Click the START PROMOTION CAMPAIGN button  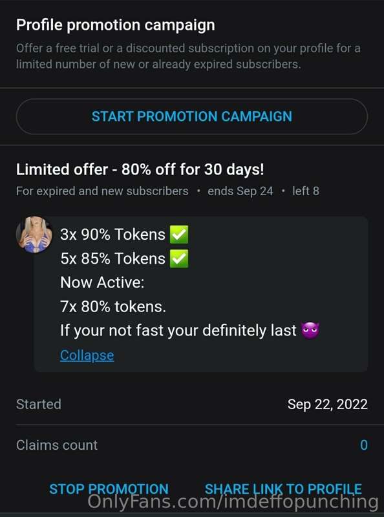pyautogui.click(x=191, y=116)
